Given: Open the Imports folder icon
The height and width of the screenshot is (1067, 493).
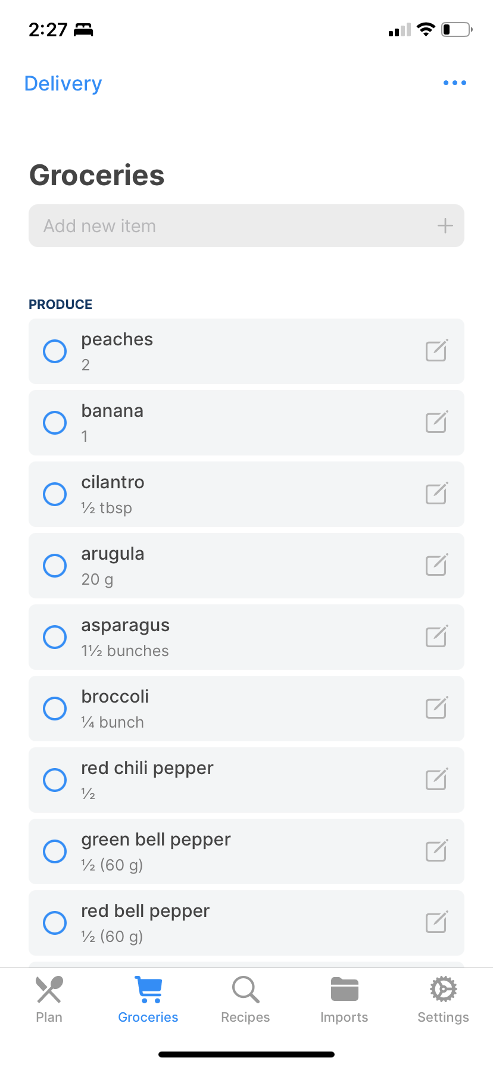Looking at the screenshot, I should [x=344, y=990].
